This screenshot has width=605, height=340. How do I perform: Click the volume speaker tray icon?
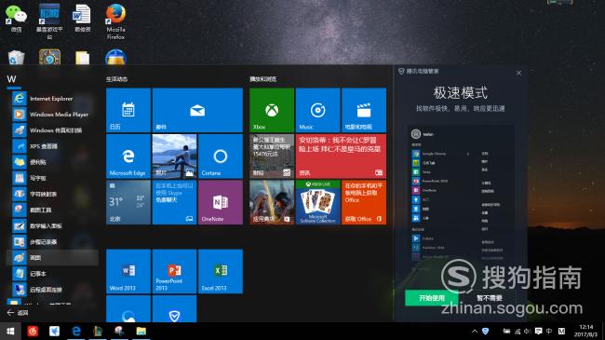[x=528, y=331]
